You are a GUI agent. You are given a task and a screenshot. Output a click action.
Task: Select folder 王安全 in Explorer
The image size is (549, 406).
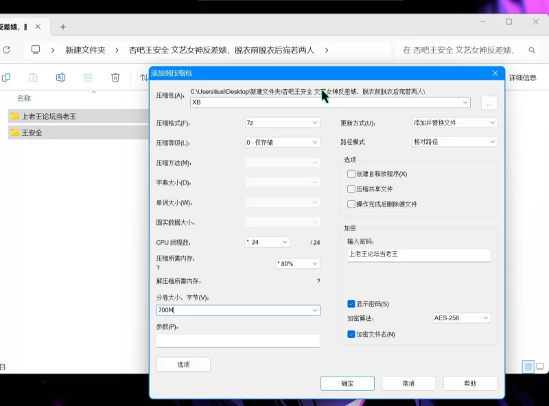[79, 132]
